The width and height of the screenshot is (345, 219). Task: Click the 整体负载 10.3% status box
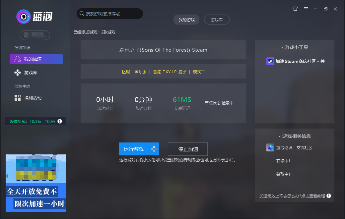click(x=35, y=122)
